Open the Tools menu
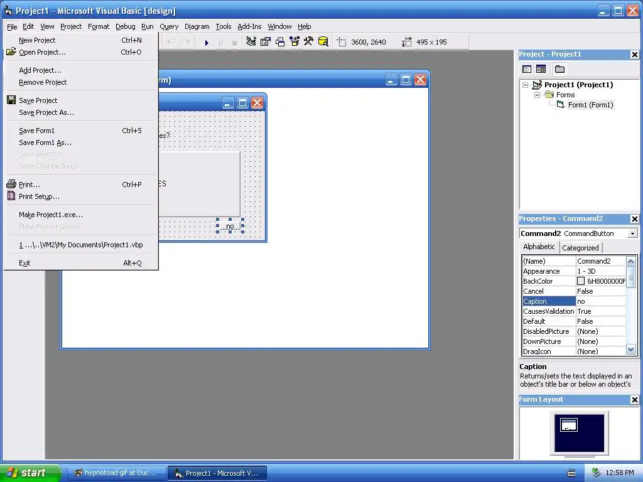Screen dimensions: 643x482 [x=224, y=26]
